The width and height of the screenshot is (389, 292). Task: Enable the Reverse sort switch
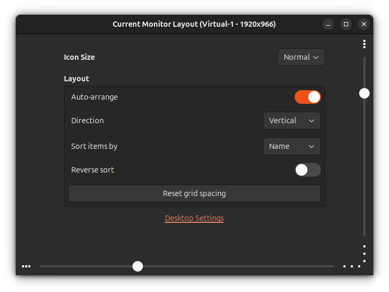click(307, 170)
